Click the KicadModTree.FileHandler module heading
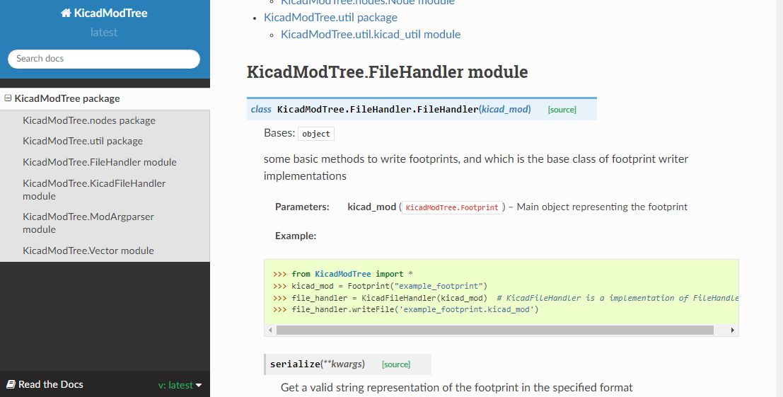 (387, 72)
